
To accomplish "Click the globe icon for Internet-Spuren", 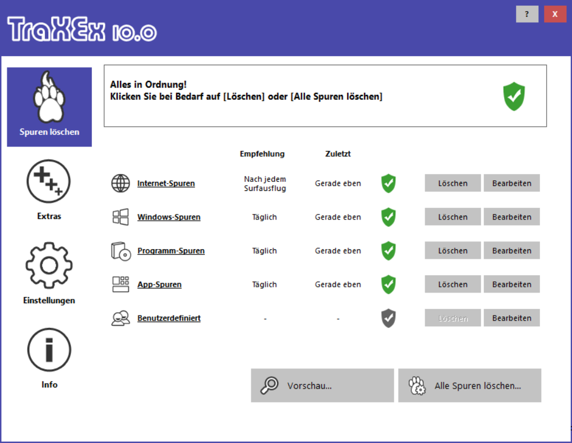I will (x=121, y=183).
